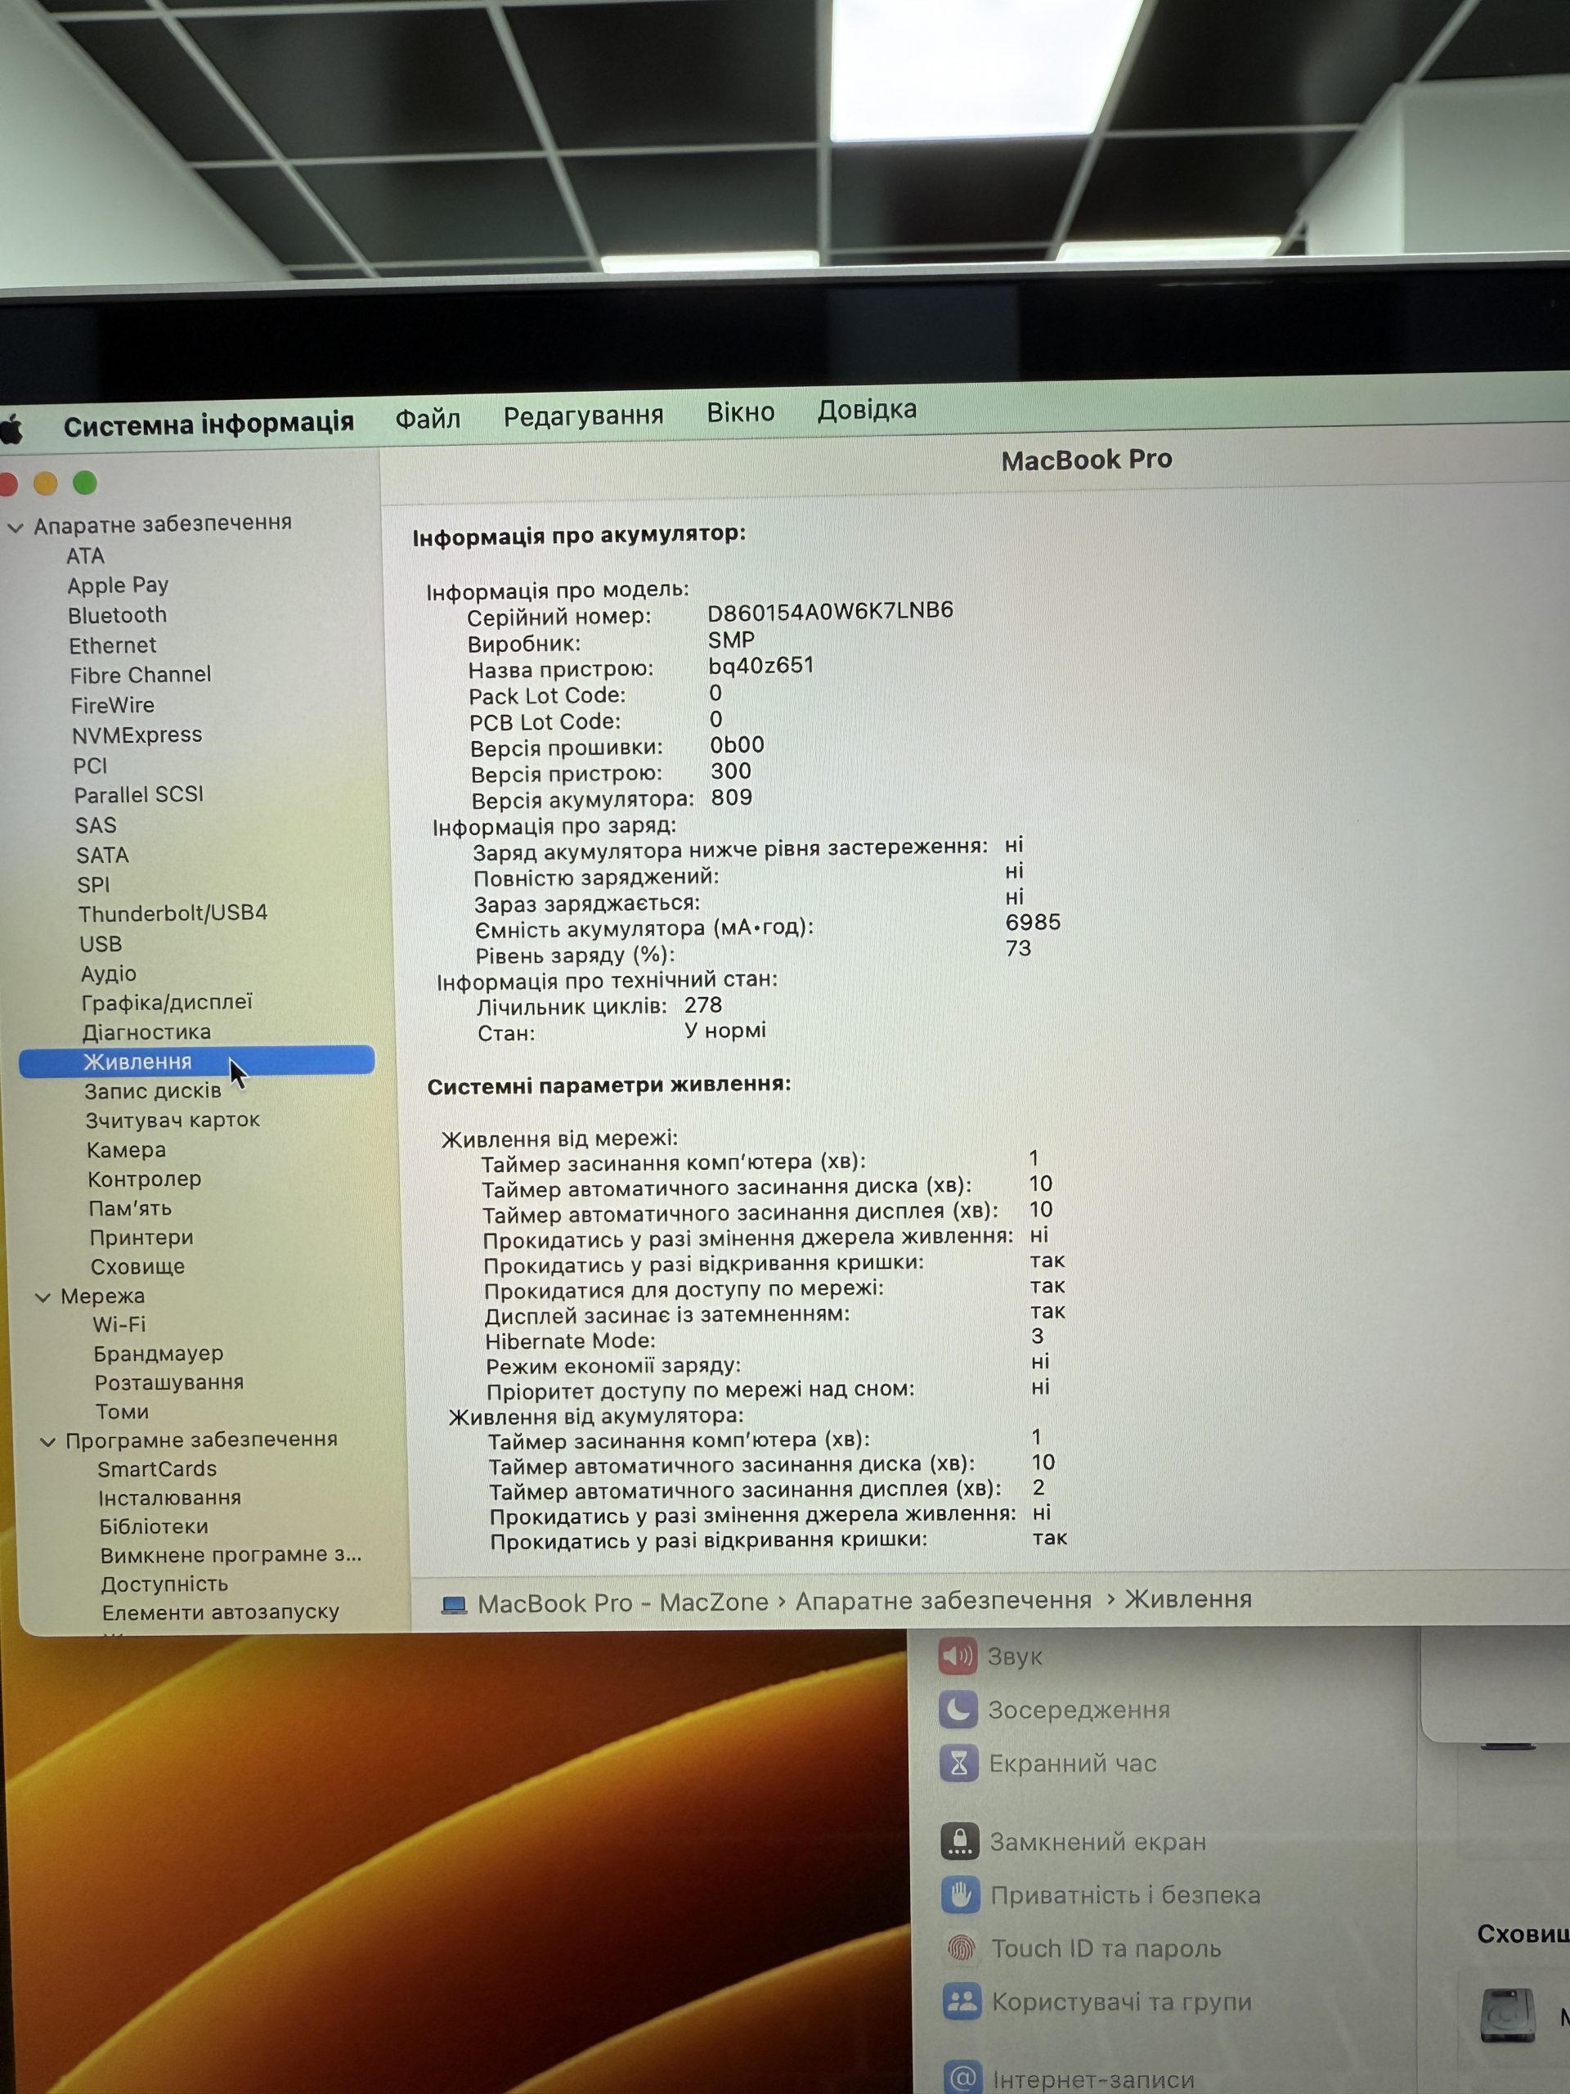Select SPI in the sidebar

coord(94,884)
